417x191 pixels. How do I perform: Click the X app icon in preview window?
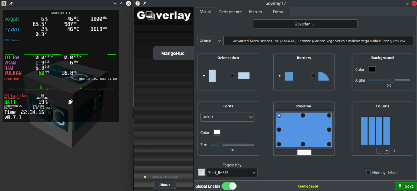click(x=4, y=3)
